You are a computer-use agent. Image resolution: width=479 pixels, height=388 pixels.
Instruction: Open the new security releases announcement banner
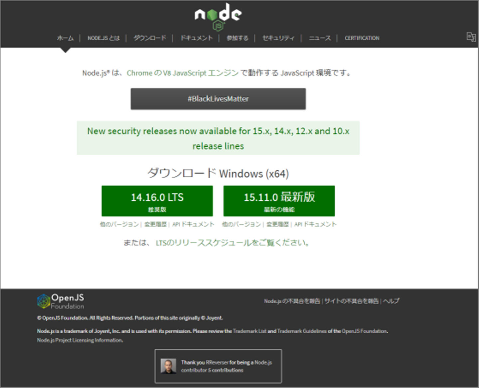218,138
